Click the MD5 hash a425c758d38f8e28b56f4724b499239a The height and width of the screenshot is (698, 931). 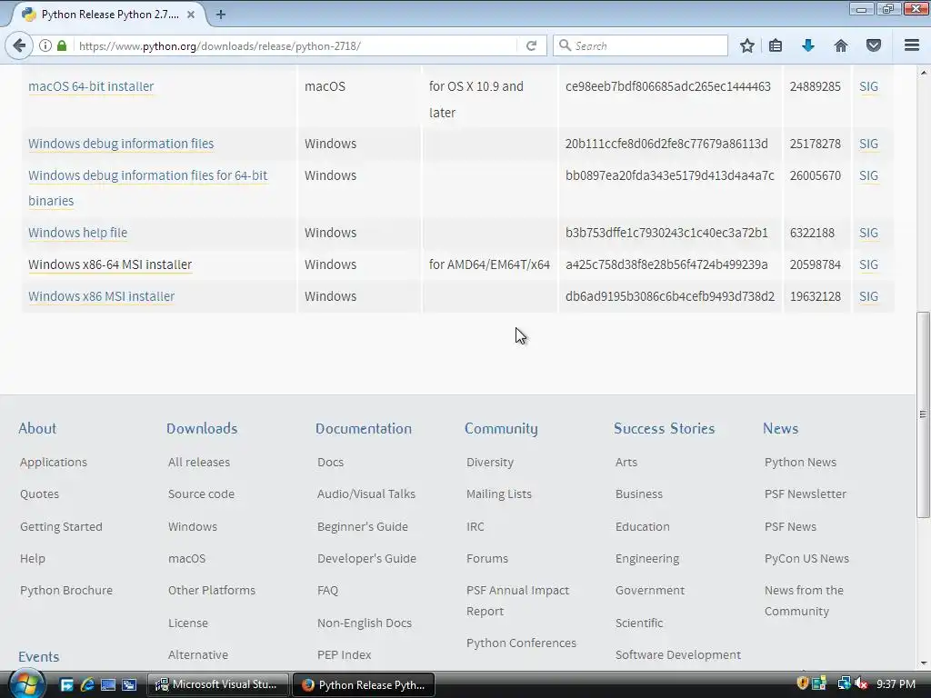(666, 264)
